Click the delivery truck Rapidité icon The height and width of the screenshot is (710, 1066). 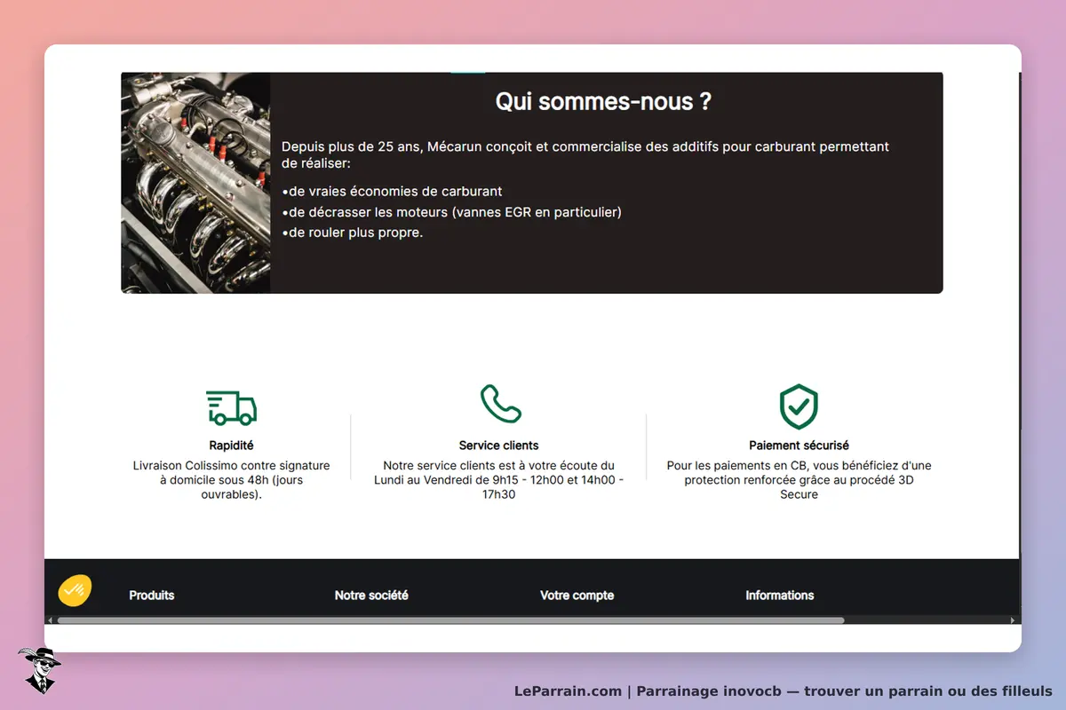(231, 407)
